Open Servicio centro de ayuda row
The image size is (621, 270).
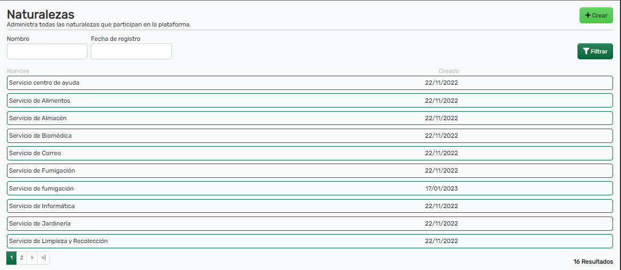click(x=45, y=83)
